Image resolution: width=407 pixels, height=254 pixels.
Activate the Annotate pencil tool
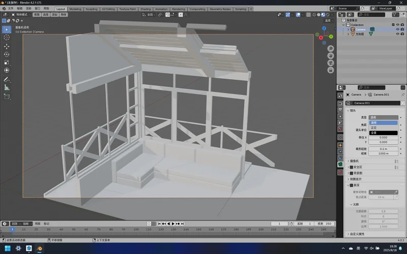pos(7,80)
